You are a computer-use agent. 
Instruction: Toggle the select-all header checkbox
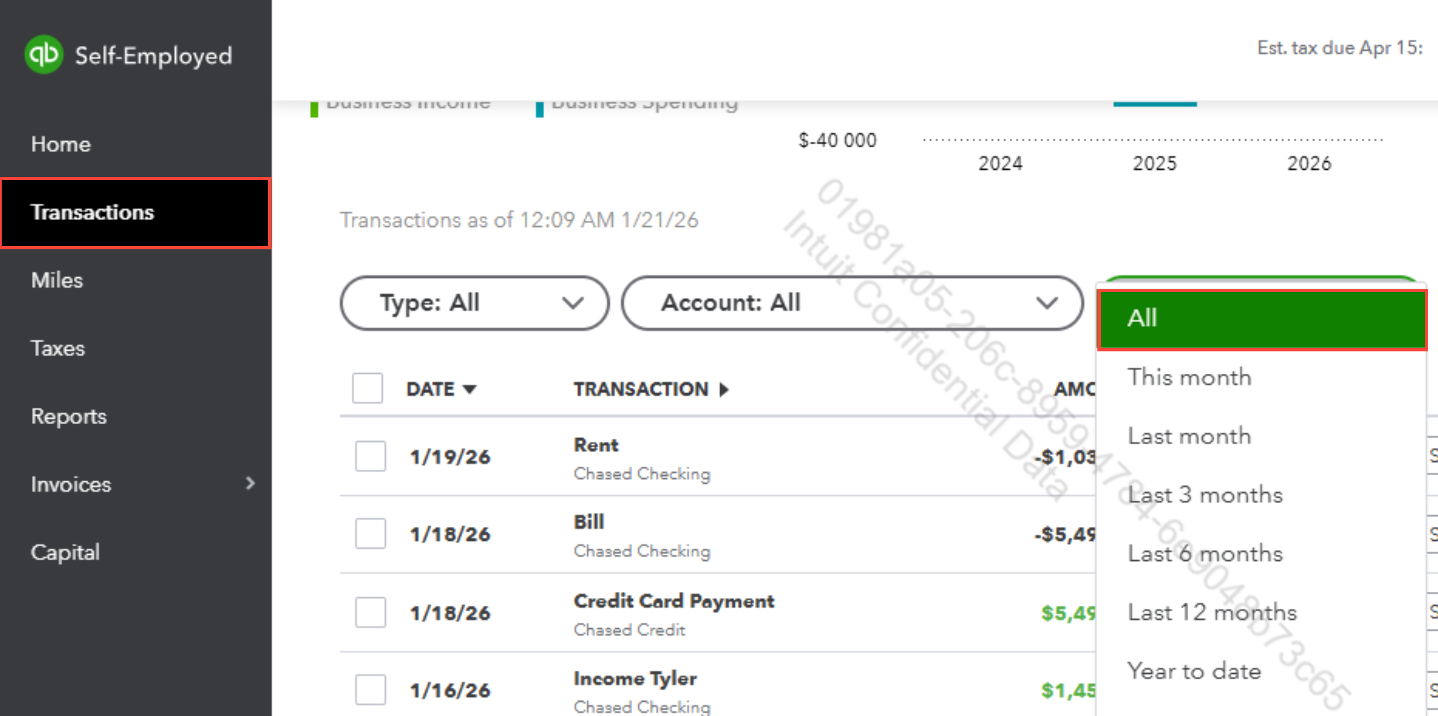(x=367, y=388)
